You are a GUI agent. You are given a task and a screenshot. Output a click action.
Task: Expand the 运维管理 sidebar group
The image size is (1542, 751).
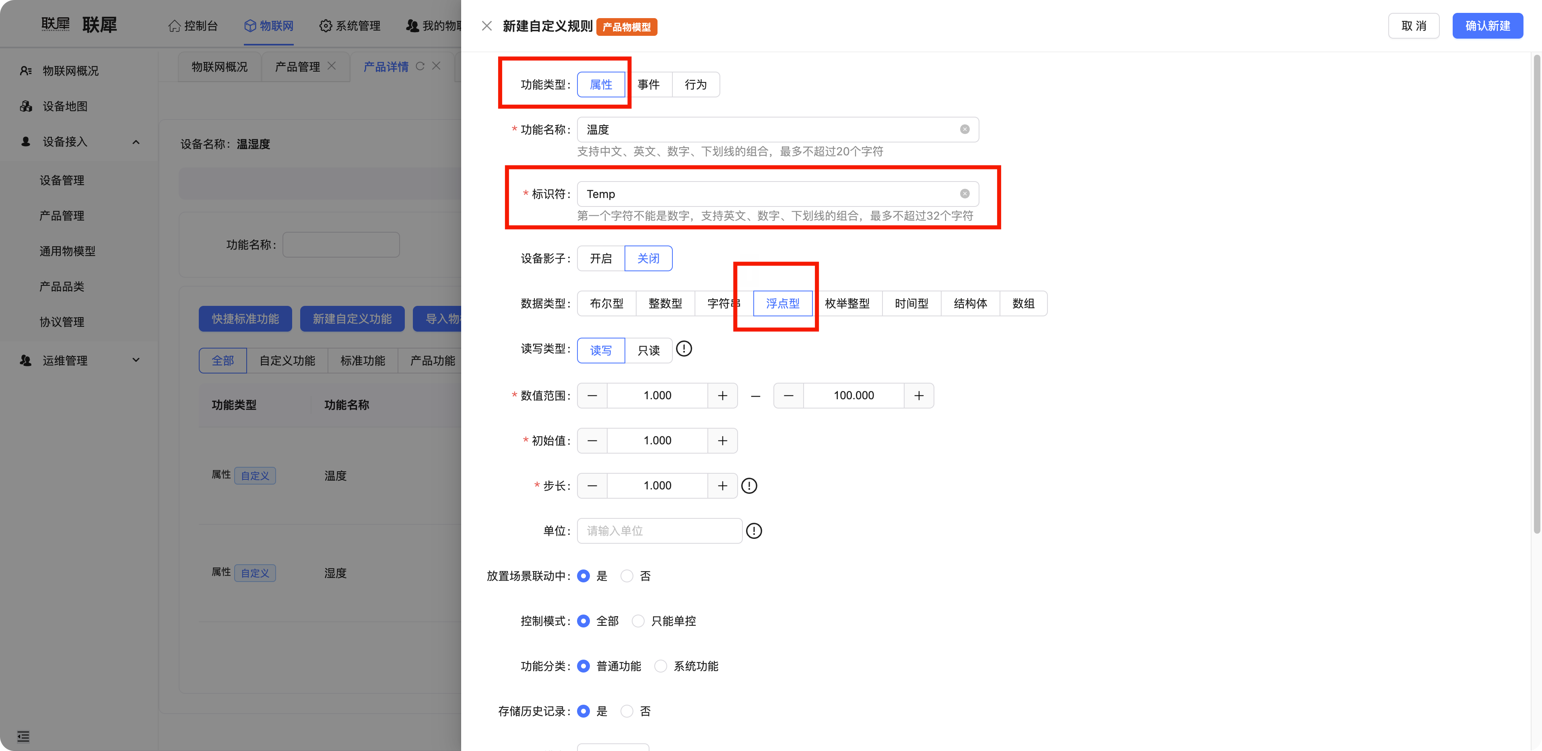(136, 360)
